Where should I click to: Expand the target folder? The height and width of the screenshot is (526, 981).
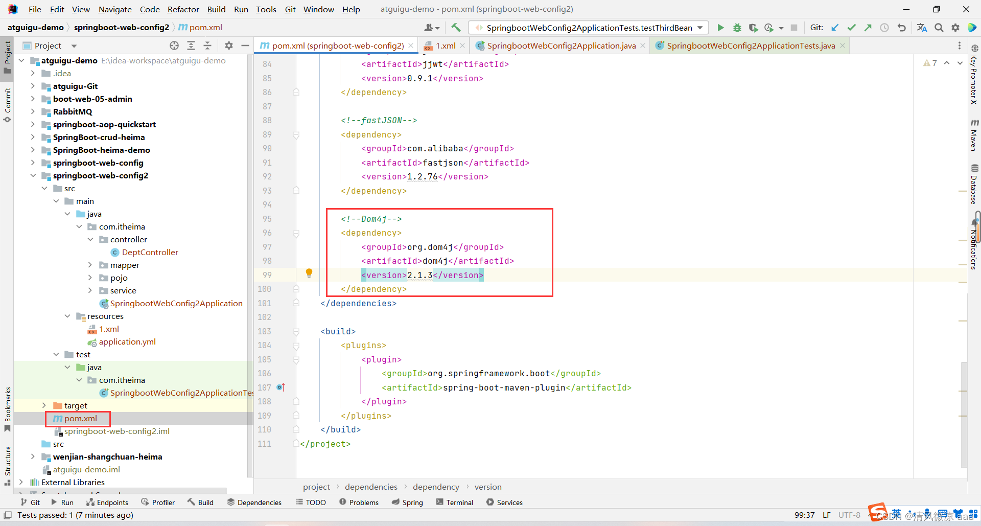pos(44,405)
